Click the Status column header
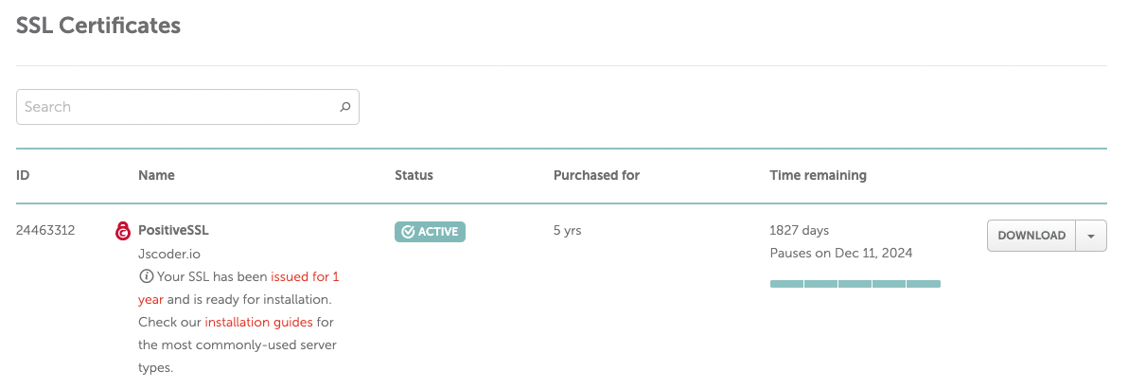Viewport: 1128px width, 388px height. 414,175
